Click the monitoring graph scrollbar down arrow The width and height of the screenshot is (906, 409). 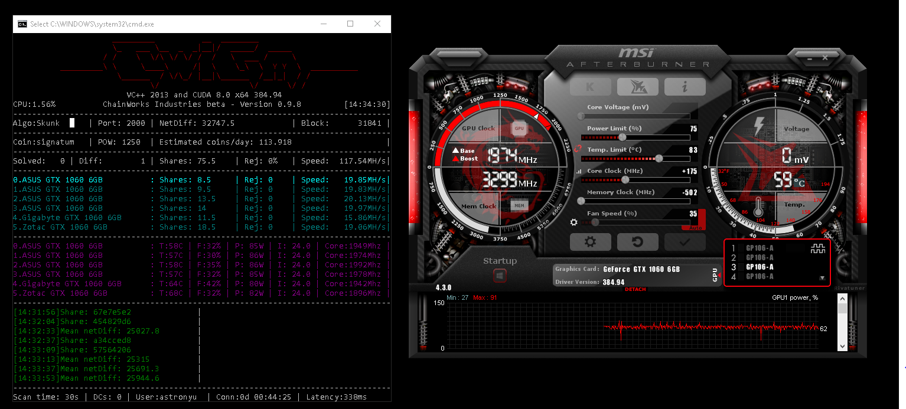pos(842,346)
